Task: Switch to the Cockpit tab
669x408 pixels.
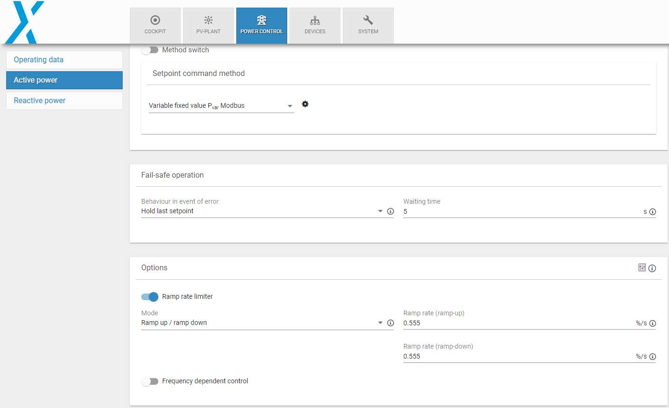Action: (x=155, y=26)
